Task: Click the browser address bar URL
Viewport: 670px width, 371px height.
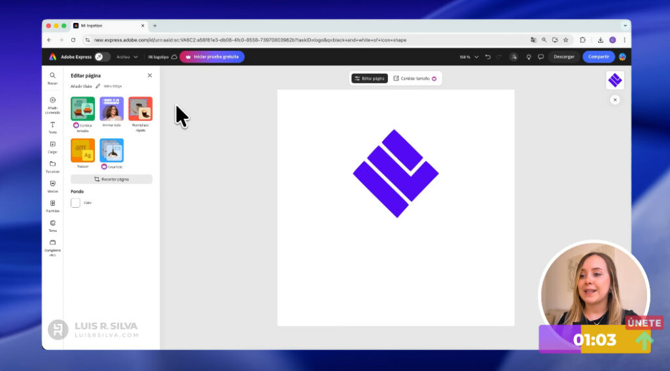Action: point(250,40)
